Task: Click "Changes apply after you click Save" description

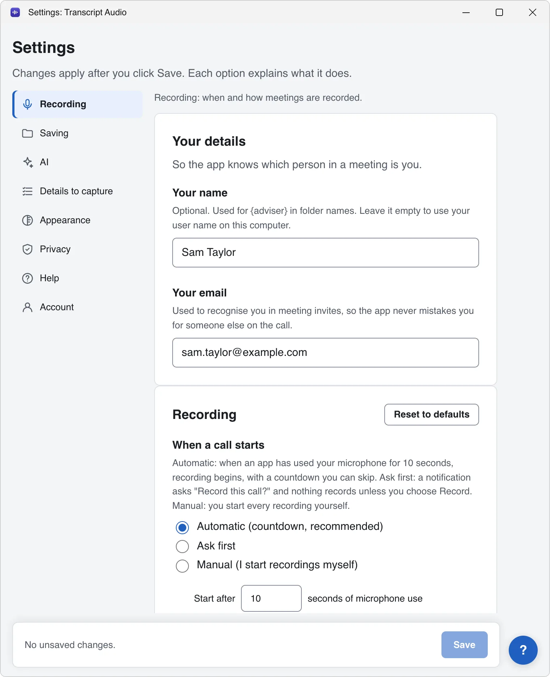Action: (182, 73)
